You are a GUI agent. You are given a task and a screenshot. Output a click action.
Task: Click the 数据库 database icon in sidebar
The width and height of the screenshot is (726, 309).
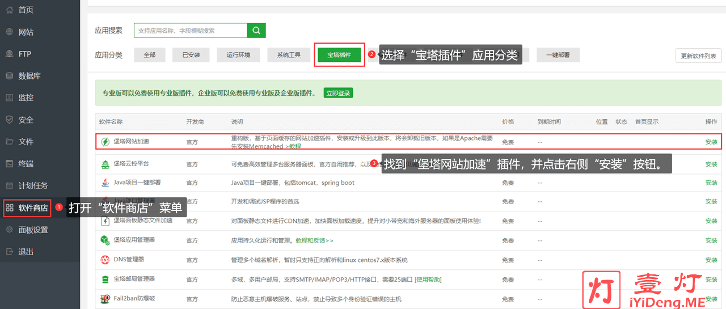(x=9, y=76)
